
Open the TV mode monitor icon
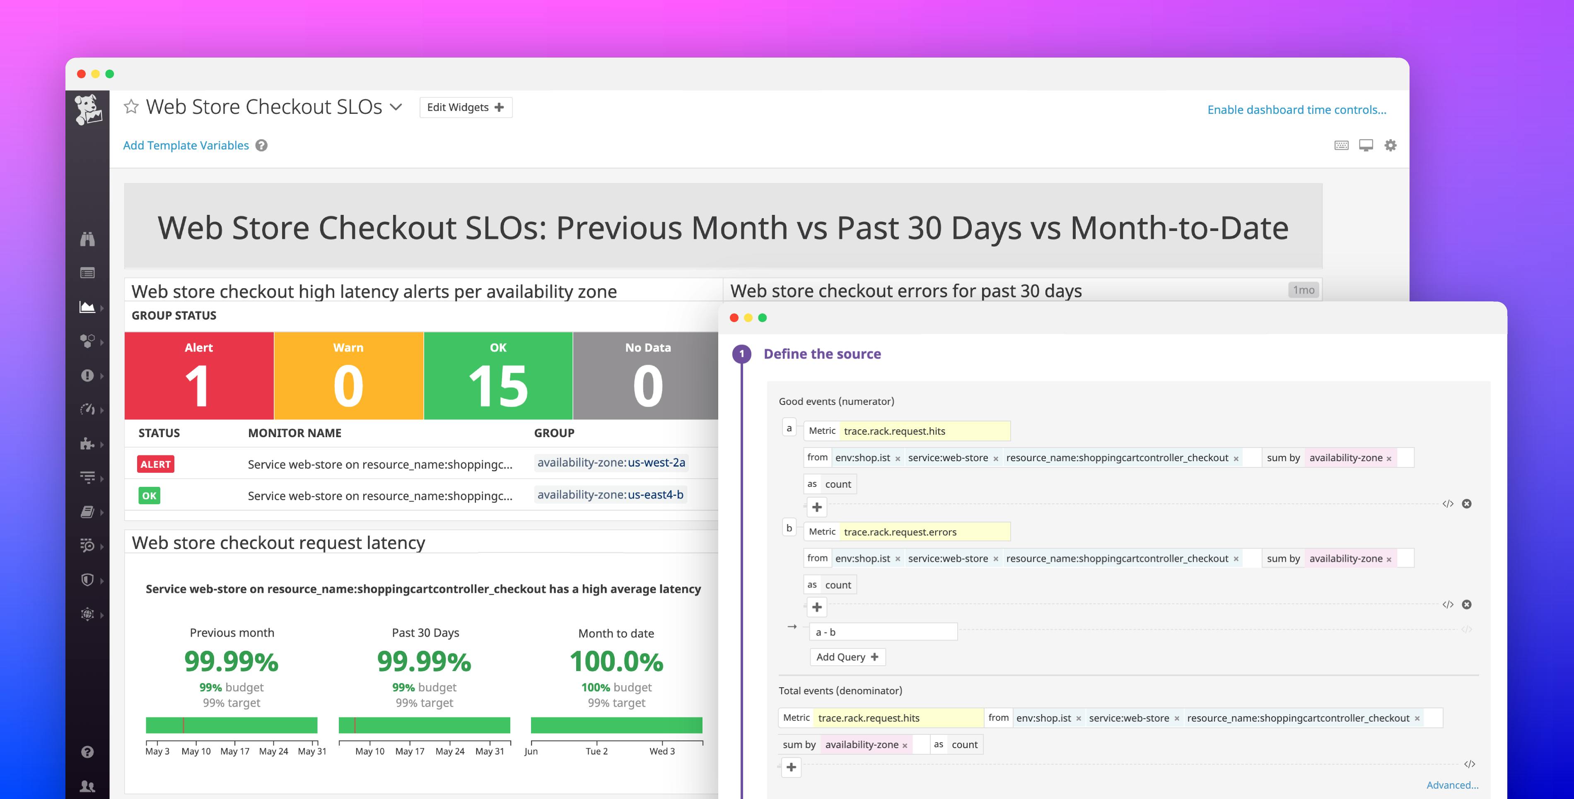tap(1366, 145)
